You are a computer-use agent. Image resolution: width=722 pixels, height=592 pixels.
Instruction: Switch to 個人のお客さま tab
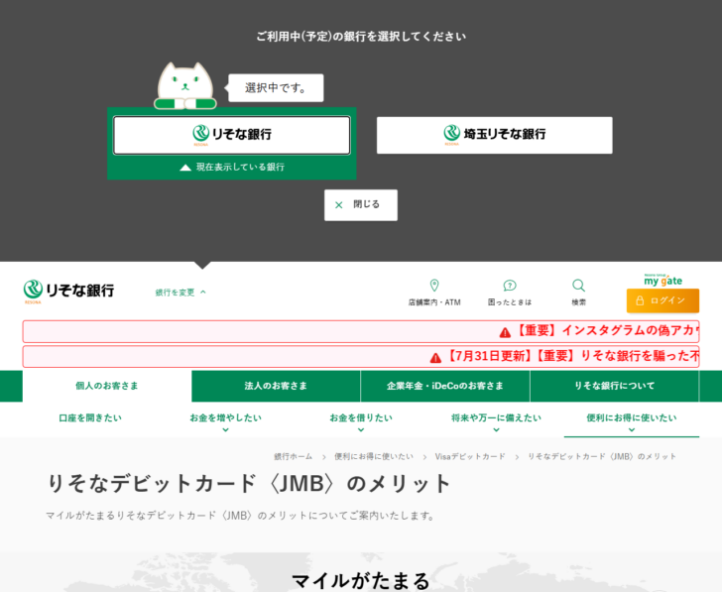(107, 386)
